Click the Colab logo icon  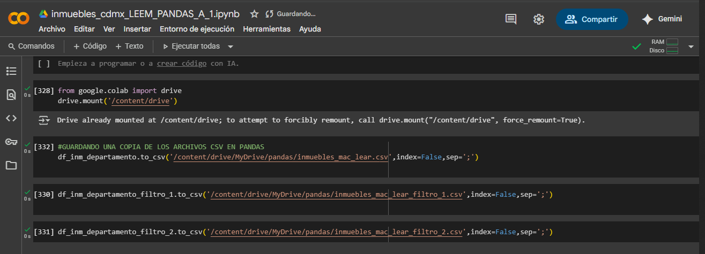(x=19, y=19)
